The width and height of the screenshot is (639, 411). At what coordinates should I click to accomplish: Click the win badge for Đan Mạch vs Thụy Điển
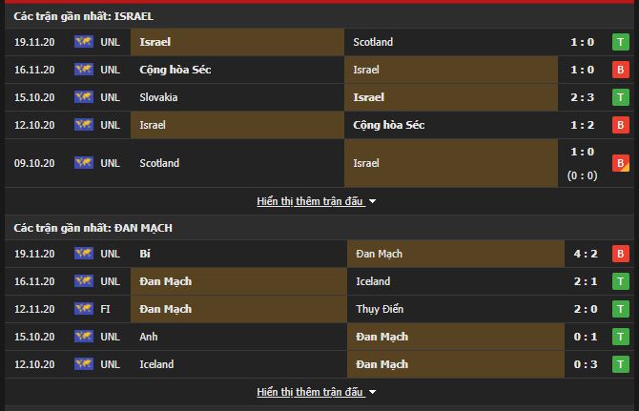[x=620, y=309]
